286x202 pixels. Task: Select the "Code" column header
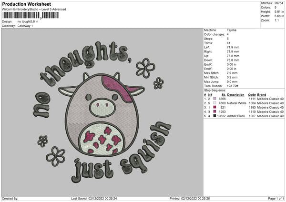tap(252, 95)
